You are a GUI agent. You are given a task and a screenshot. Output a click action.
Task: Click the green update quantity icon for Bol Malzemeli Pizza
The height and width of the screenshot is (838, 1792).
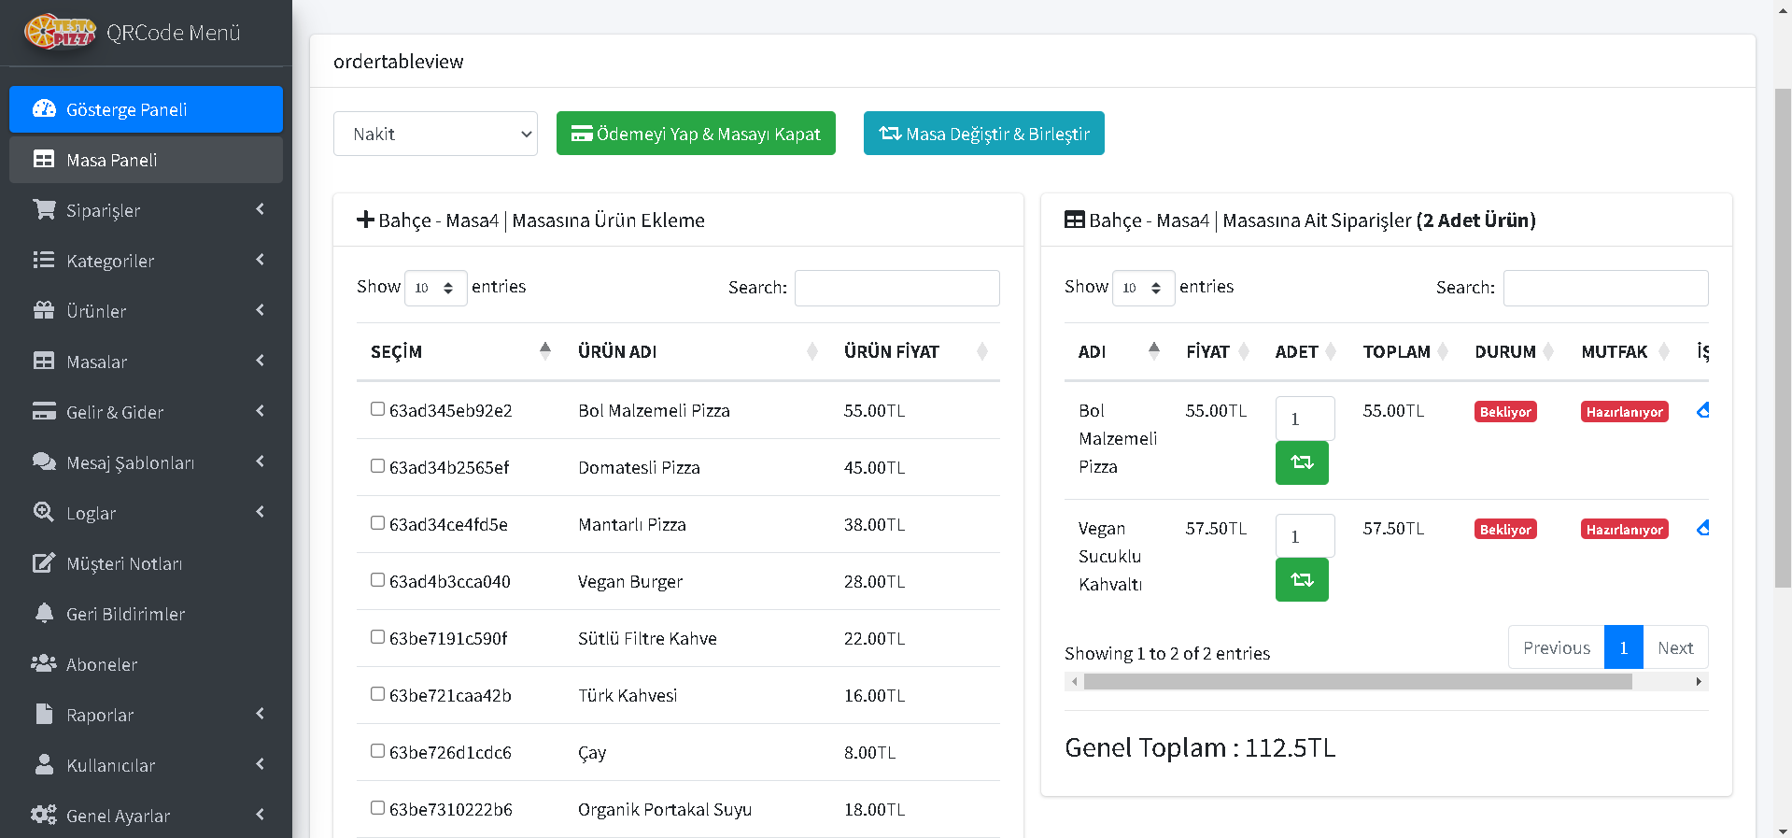coord(1301,462)
